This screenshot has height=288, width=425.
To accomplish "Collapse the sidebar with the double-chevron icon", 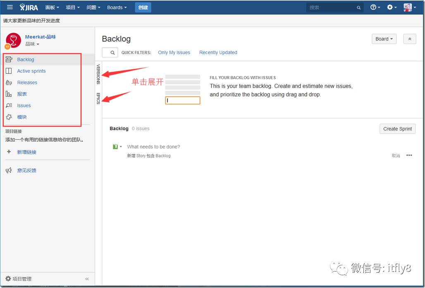I will point(87,279).
